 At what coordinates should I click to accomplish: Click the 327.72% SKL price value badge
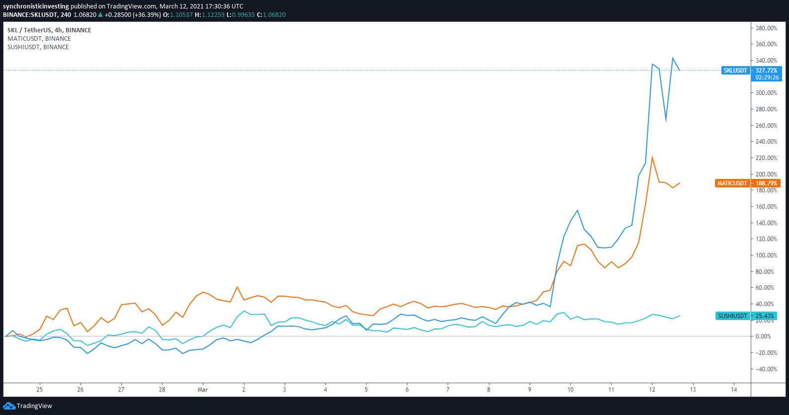[766, 71]
